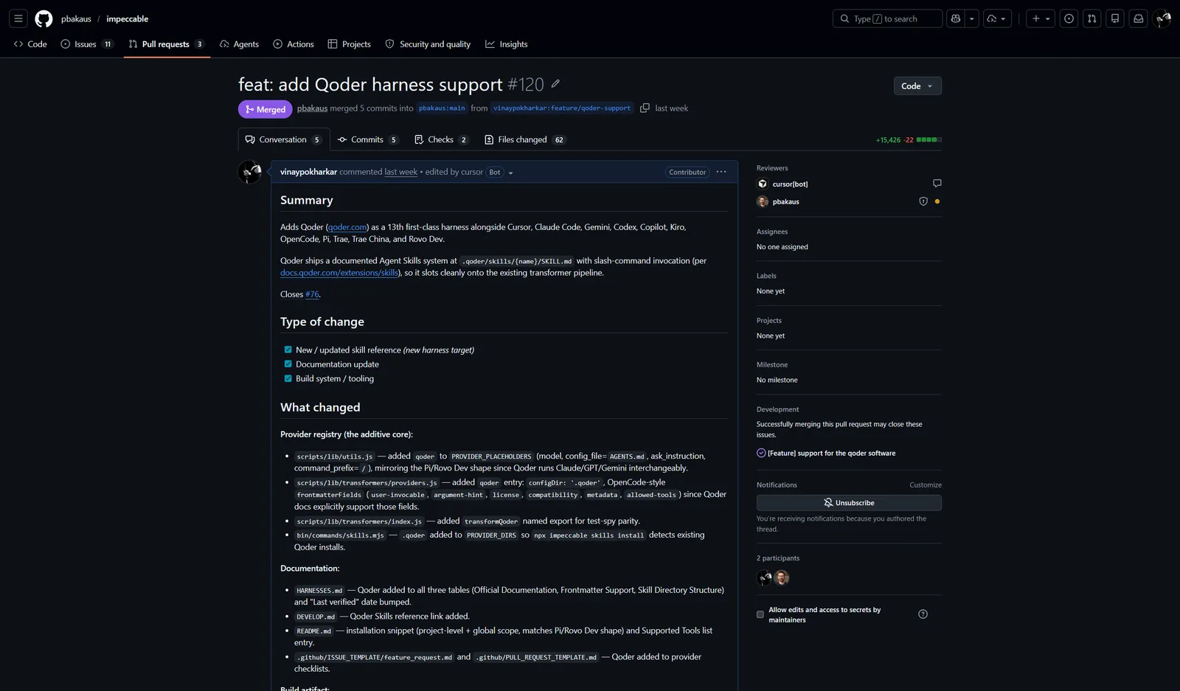The width and height of the screenshot is (1180, 691).
Task: Open the issues icon in header
Action: point(1069,18)
